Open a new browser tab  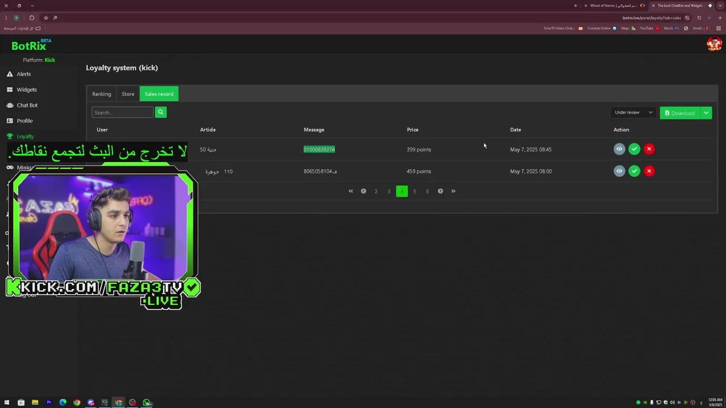[x=575, y=6]
